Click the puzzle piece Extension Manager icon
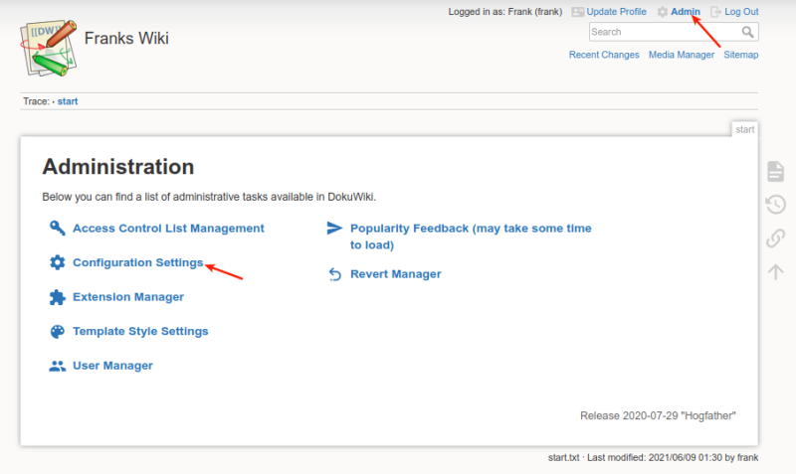The height and width of the screenshot is (474, 796). coord(58,297)
